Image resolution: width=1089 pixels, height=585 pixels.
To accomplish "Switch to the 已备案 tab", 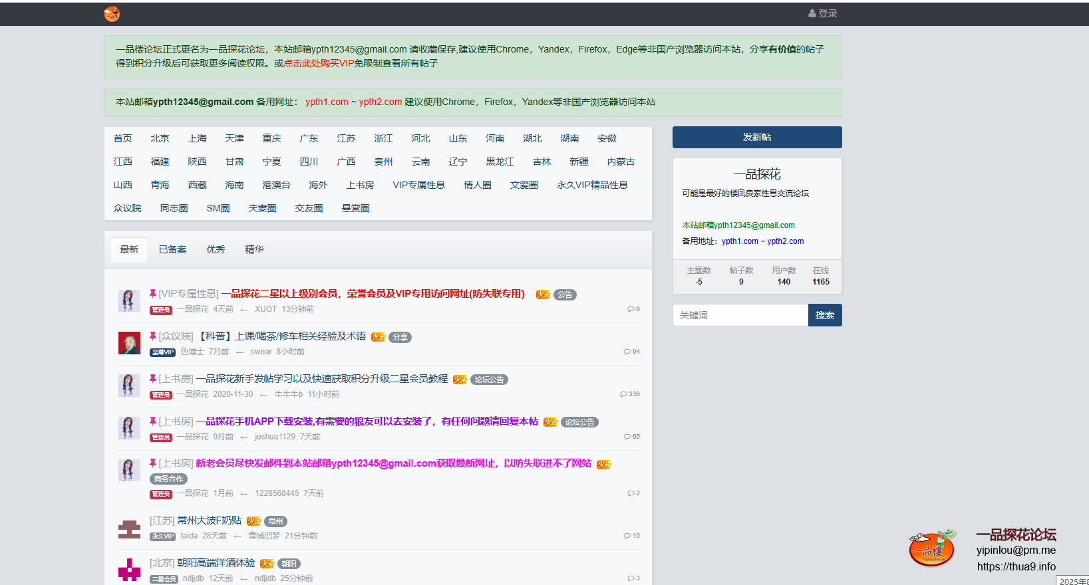I will pos(172,249).
